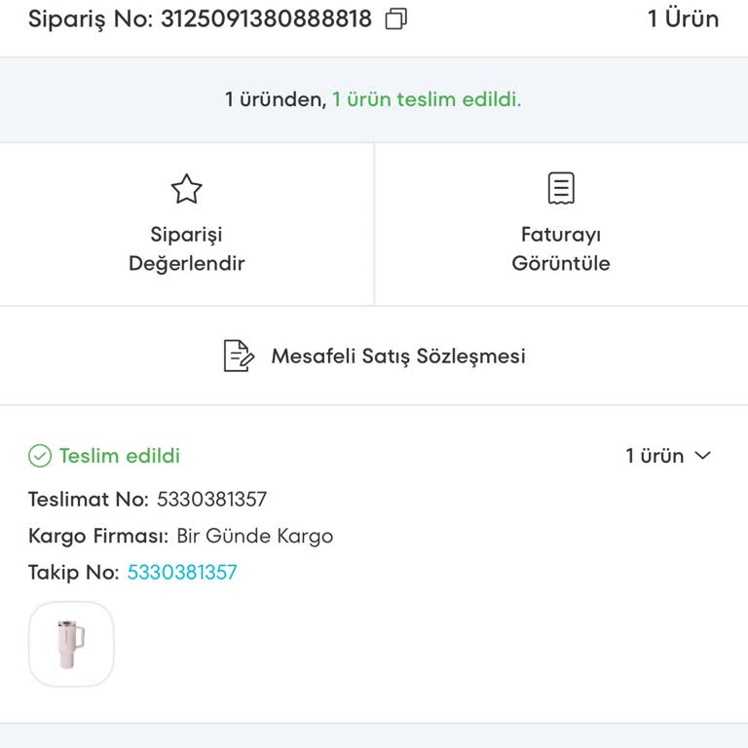
Task: Open Mesafeli Satış Sözleşmesi text
Action: tap(397, 356)
